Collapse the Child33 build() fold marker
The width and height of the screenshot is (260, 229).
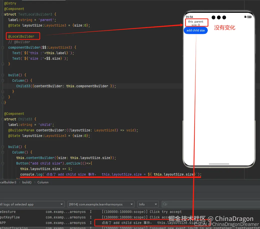tap(3, 147)
